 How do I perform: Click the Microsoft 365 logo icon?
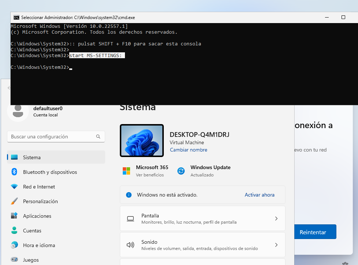[x=126, y=171]
